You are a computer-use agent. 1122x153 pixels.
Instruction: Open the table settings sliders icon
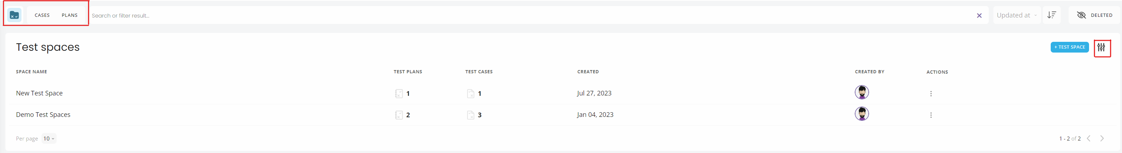[1102, 48]
